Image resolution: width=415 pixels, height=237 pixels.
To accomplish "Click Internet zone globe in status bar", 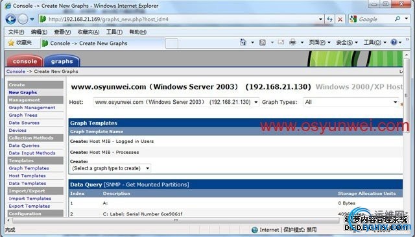I will tap(255, 230).
